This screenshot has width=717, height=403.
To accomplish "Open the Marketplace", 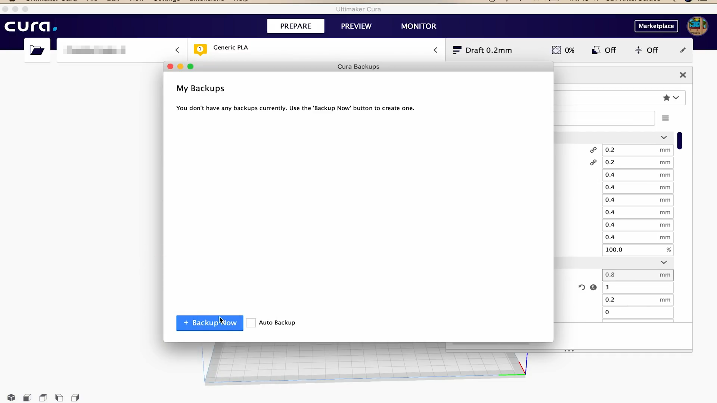I will (x=656, y=26).
